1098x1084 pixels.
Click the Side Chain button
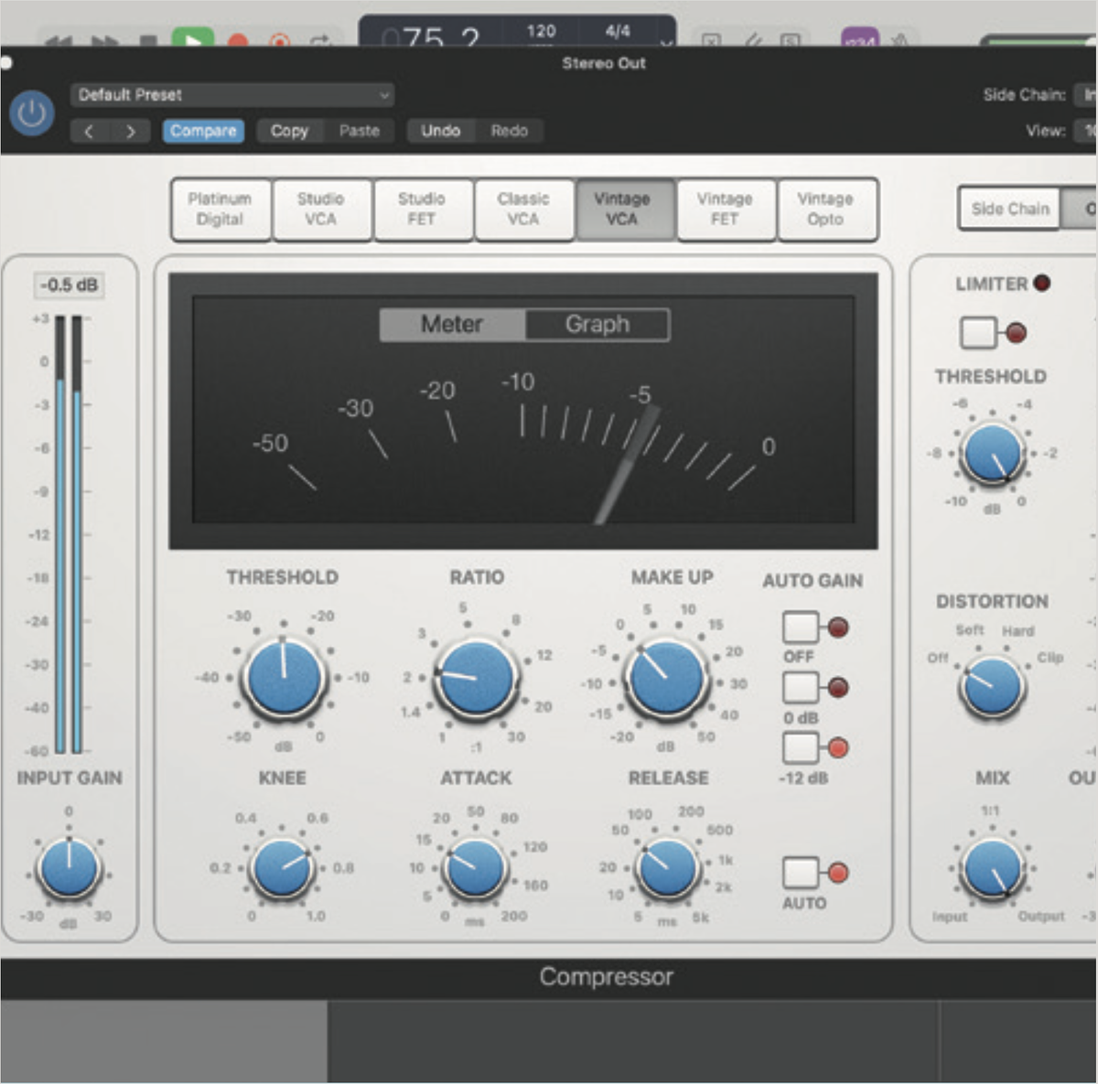pyautogui.click(x=1007, y=209)
